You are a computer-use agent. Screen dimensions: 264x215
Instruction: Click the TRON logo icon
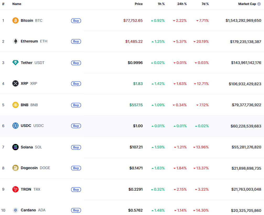[15, 189]
